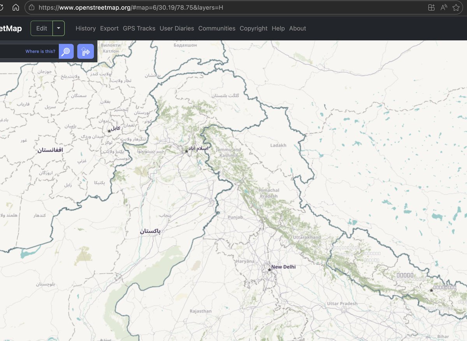Click the Haryana map label
The image size is (467, 341).
coord(245,261)
